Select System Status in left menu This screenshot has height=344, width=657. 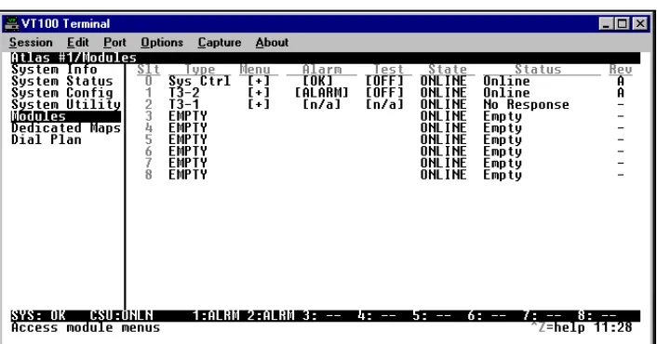click(62, 81)
